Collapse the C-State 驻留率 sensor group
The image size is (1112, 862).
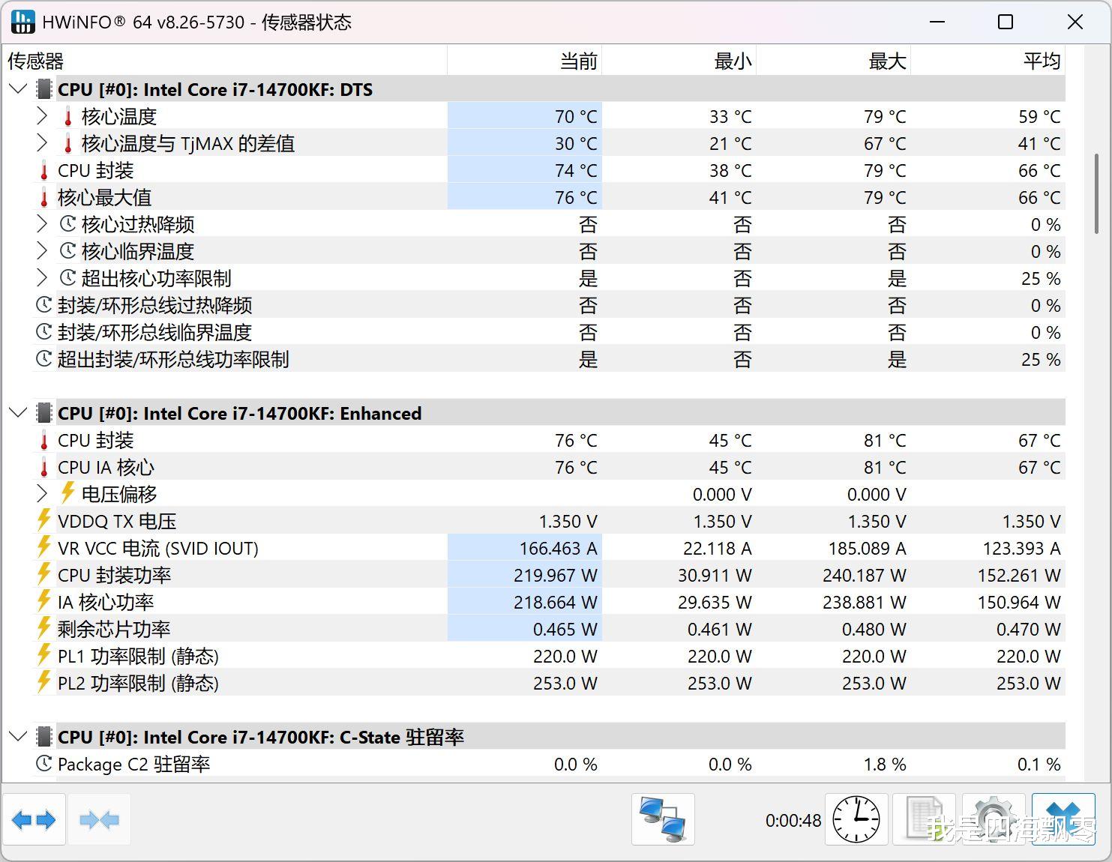click(18, 737)
